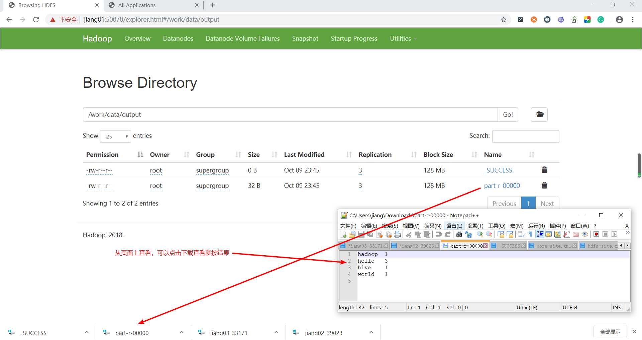The height and width of the screenshot is (340, 642).
Task: Open the Find binoculars icon
Action: (459, 234)
